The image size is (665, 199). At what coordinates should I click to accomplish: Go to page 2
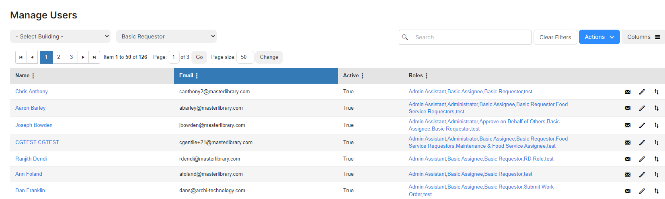click(x=59, y=57)
